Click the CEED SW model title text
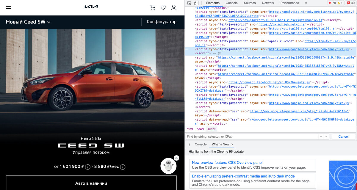This screenshot has width=357, height=190. pos(91,145)
